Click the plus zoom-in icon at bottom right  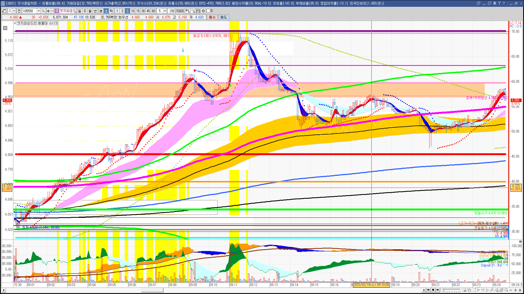[x=516, y=290]
